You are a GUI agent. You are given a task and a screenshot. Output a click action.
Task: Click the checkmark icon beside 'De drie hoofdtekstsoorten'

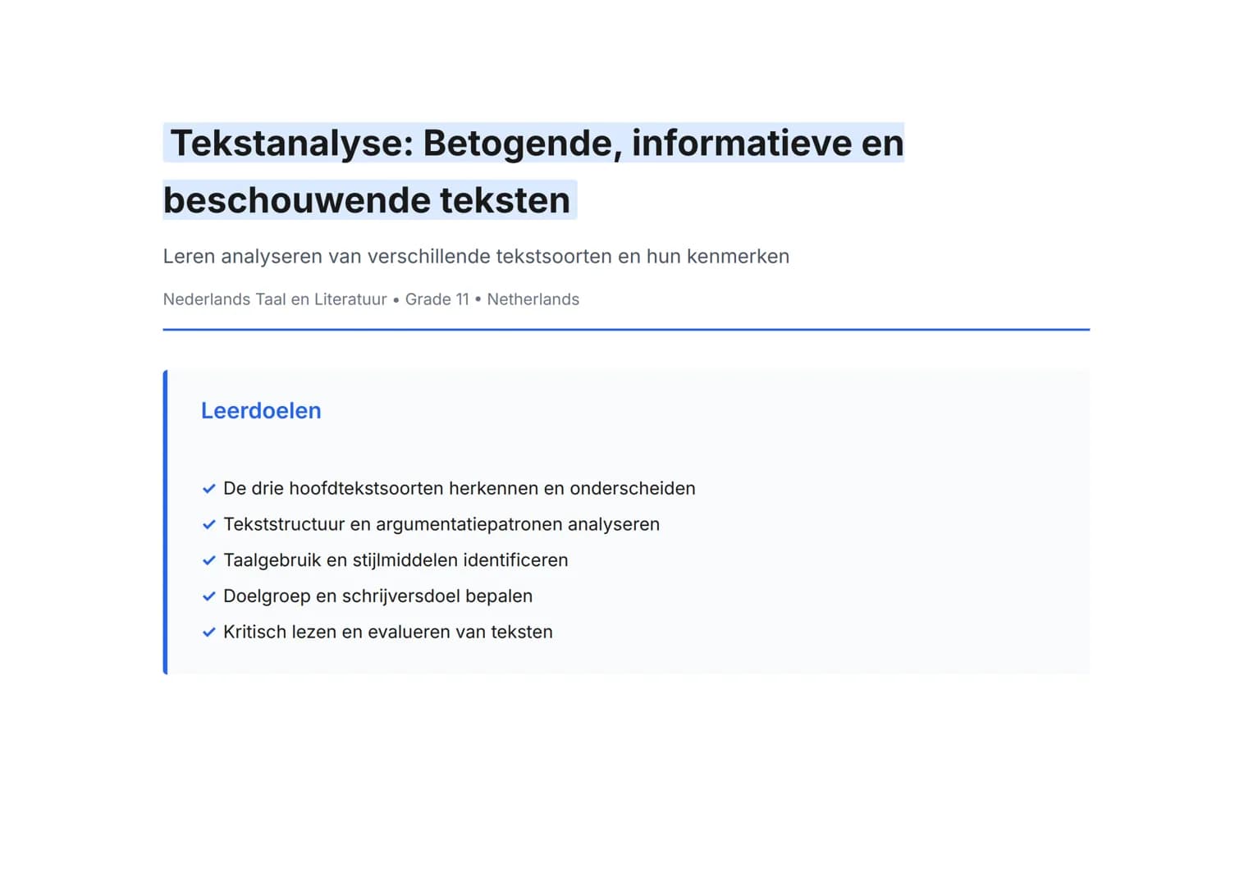[208, 489]
